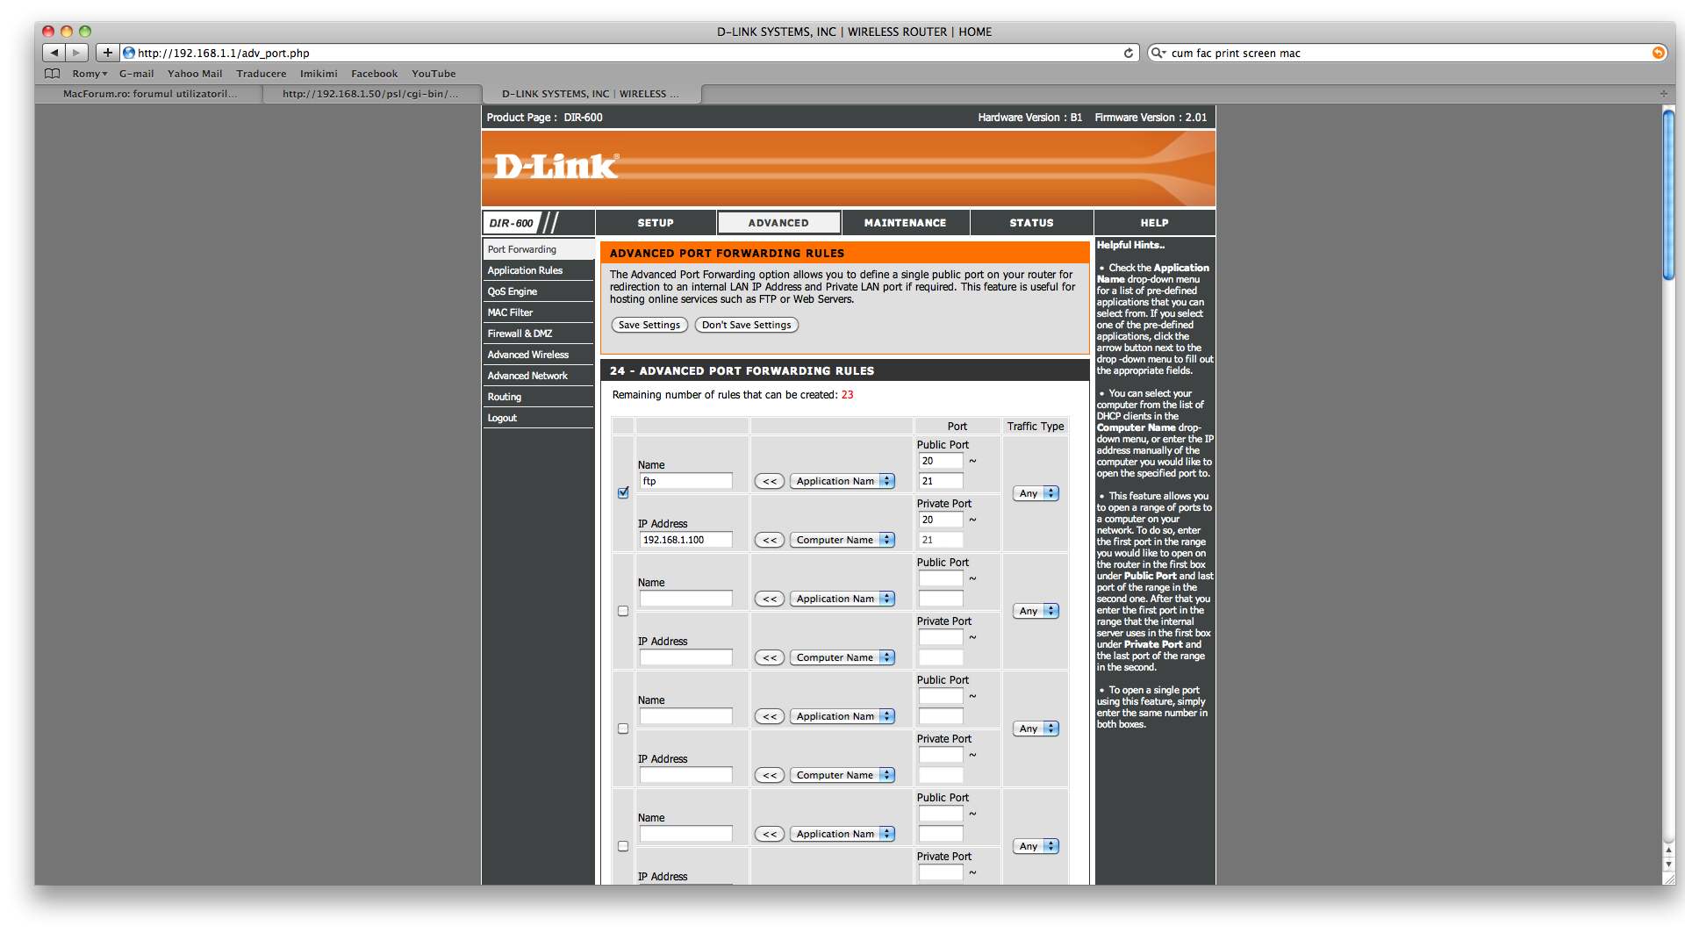Click the search field with 'cum fac print screen mac'
Viewport: 1685px width, 933px height.
coord(1409,53)
